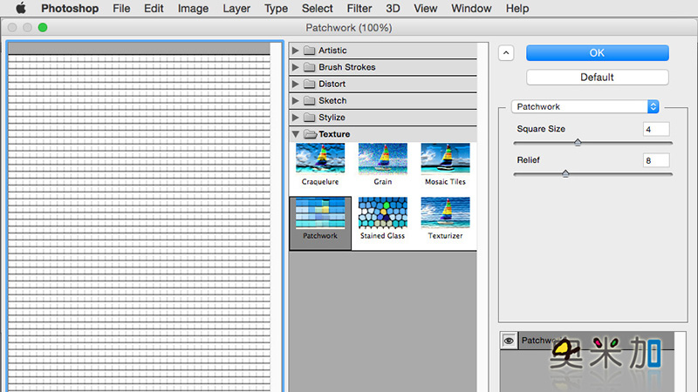Open the Layer menu
Image resolution: width=698 pixels, height=392 pixels.
click(x=236, y=9)
